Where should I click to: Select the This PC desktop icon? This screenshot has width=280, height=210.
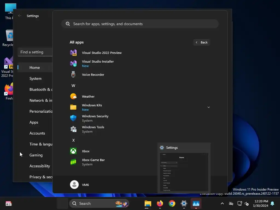(x=9, y=11)
